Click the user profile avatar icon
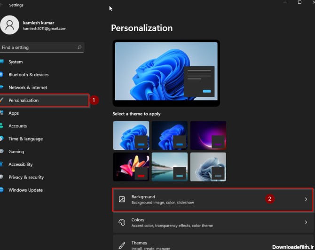This screenshot has width=315, height=250. coord(9,25)
